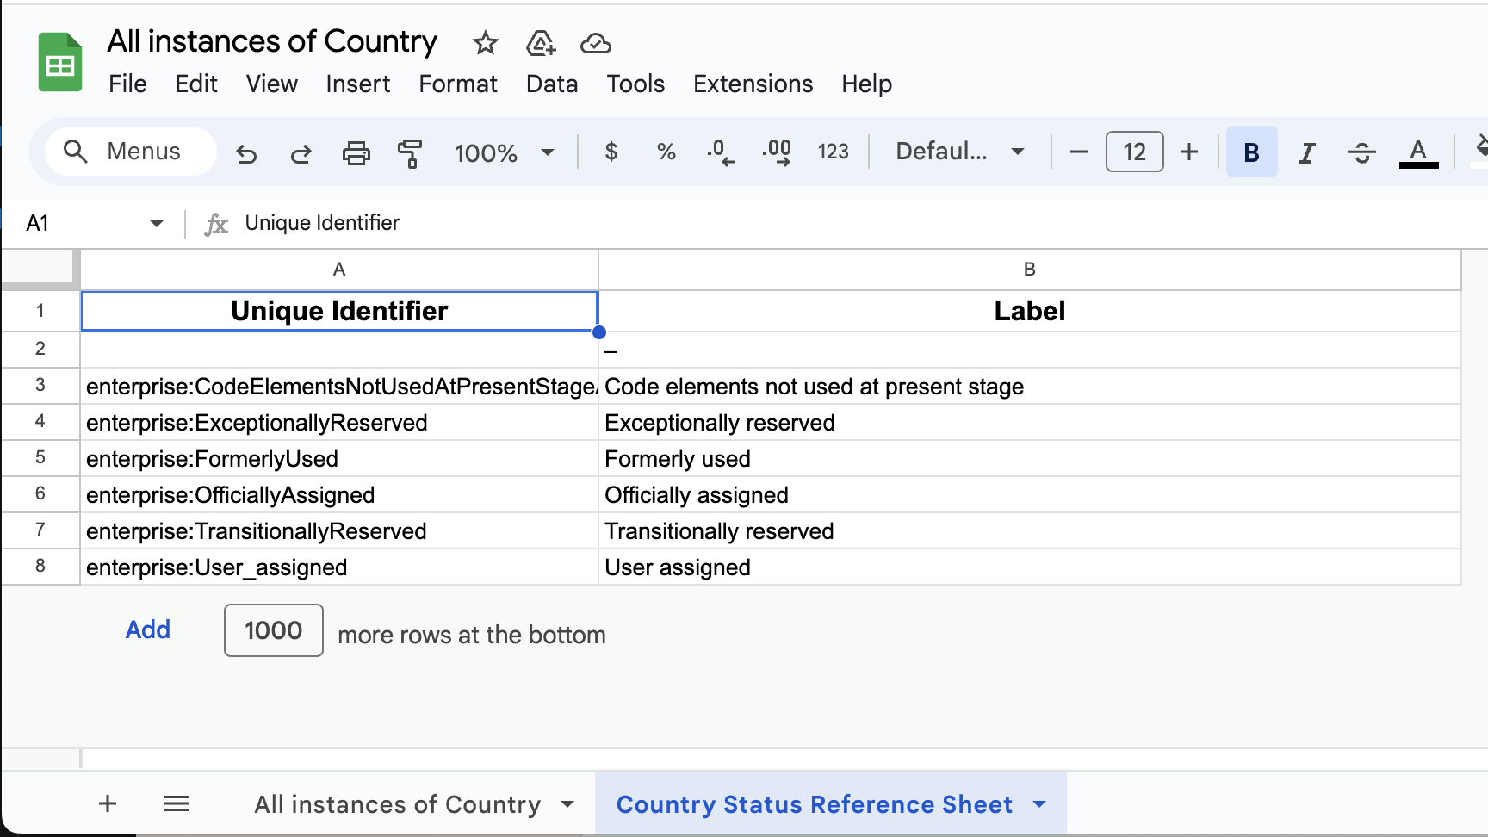This screenshot has height=837, width=1488.
Task: Click the Redo icon
Action: point(301,152)
